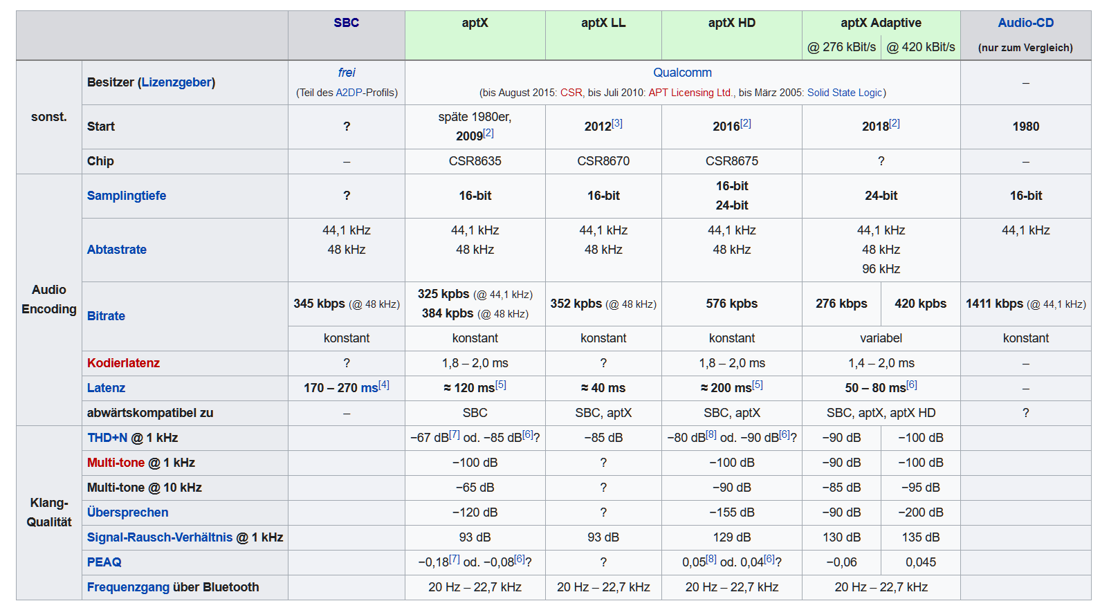Click the '0,045' PEAQ cell

click(921, 562)
